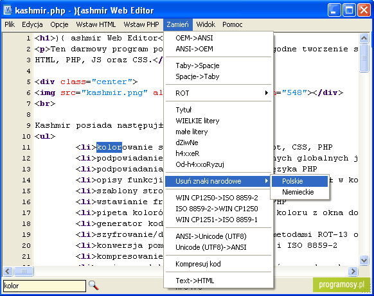The image size is (374, 296).
Task: Click the Zamień menu header
Action: tap(178, 24)
